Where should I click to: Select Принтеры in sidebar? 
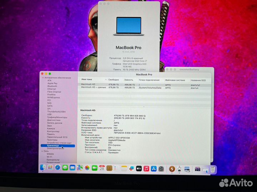(x=52, y=140)
